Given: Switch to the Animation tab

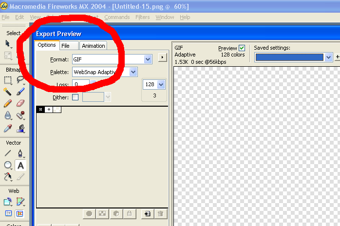Looking at the screenshot, I should tap(94, 46).
